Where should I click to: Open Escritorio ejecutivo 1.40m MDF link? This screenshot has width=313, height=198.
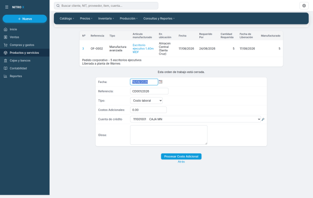click(143, 49)
